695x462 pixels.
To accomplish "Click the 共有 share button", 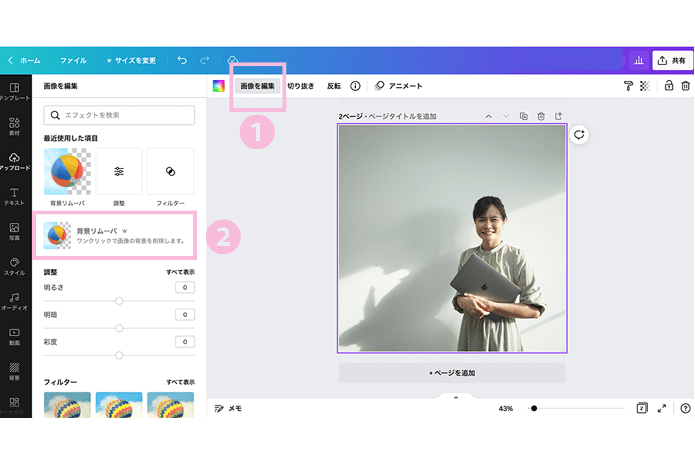I will (x=672, y=61).
